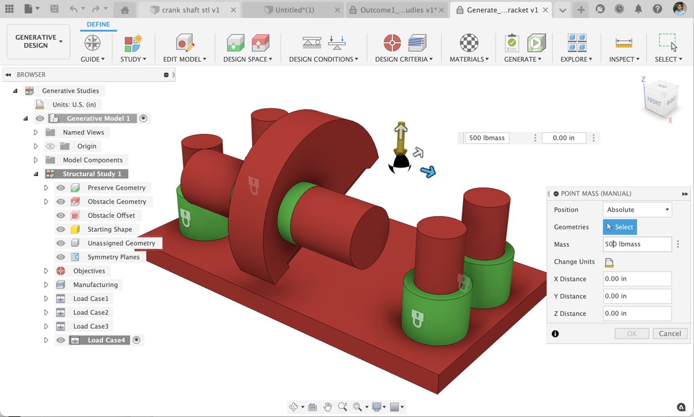
Task: Open the user profile avatar
Action: [x=680, y=9]
